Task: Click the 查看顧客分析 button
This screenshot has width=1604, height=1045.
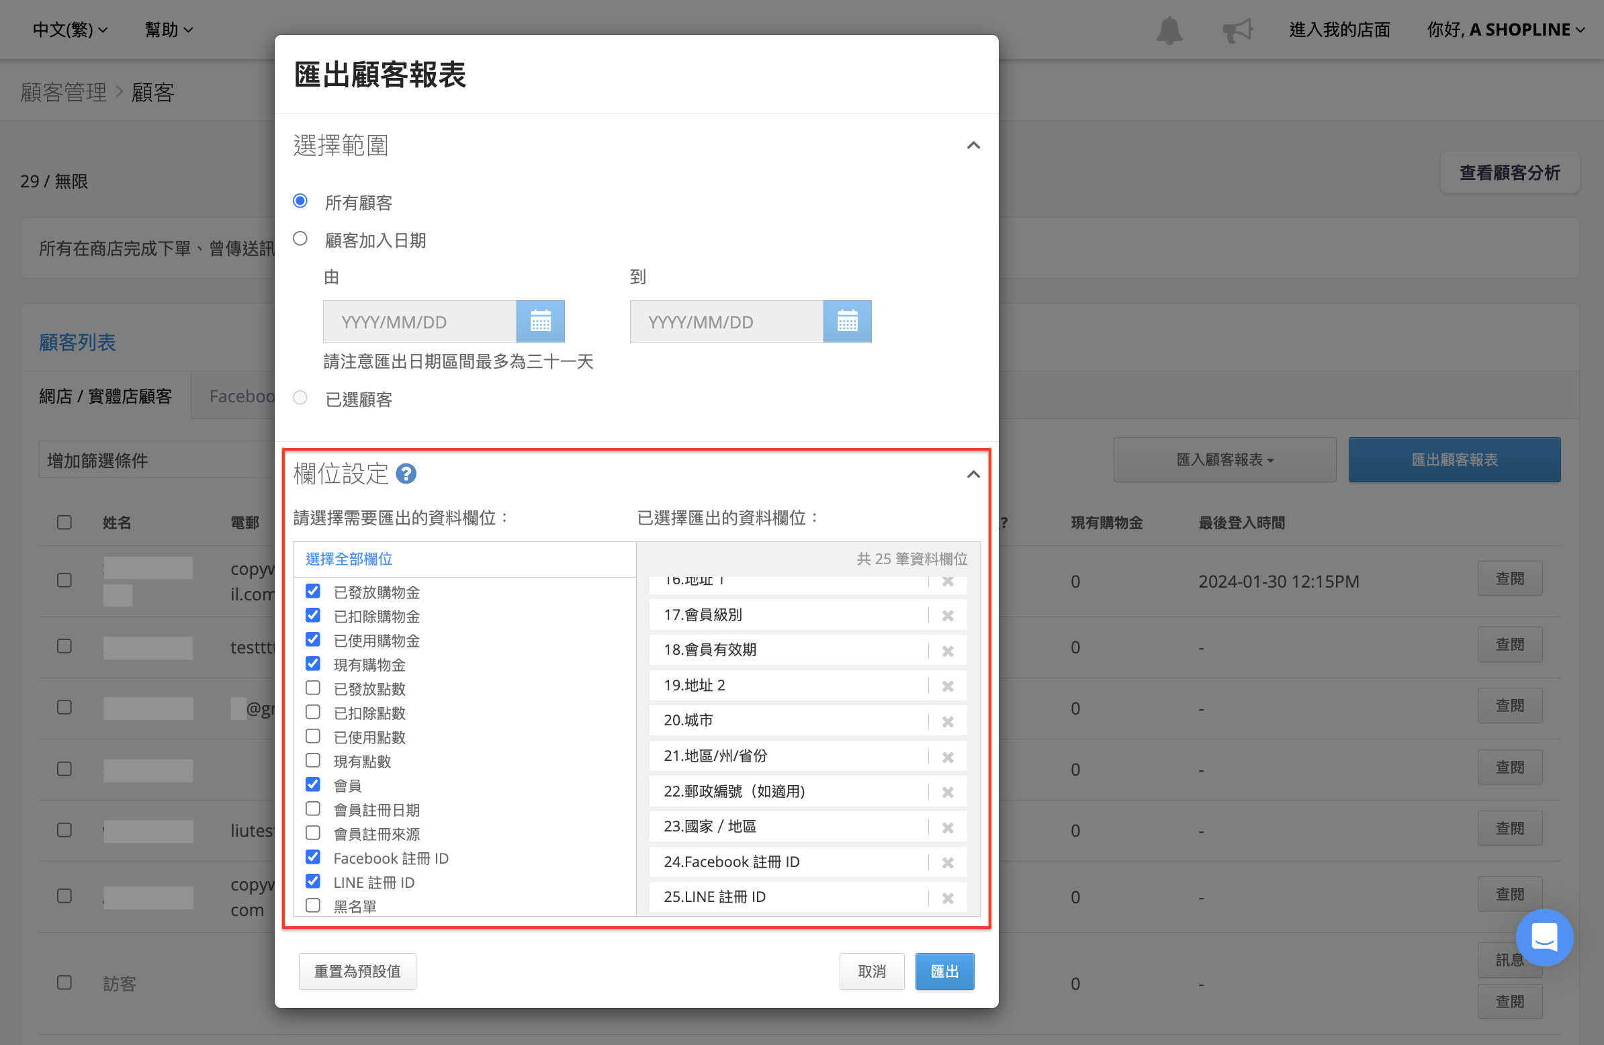Action: pos(1510,173)
